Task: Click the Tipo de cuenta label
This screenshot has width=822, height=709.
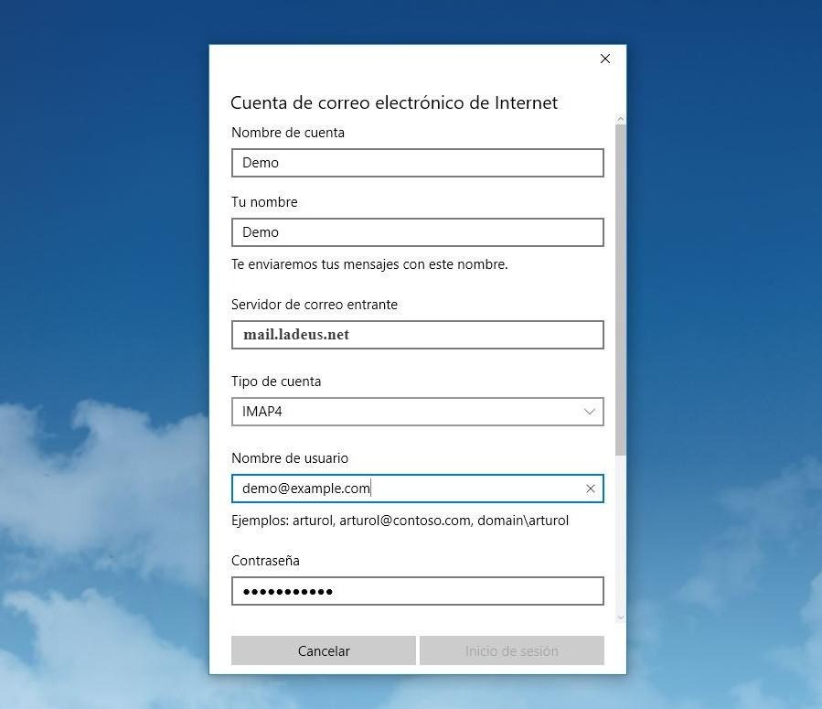Action: tap(276, 381)
